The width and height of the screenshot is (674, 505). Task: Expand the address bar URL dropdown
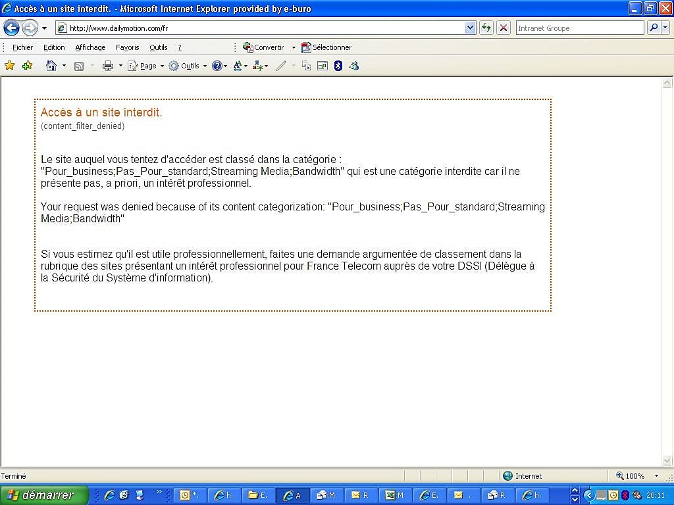[470, 28]
